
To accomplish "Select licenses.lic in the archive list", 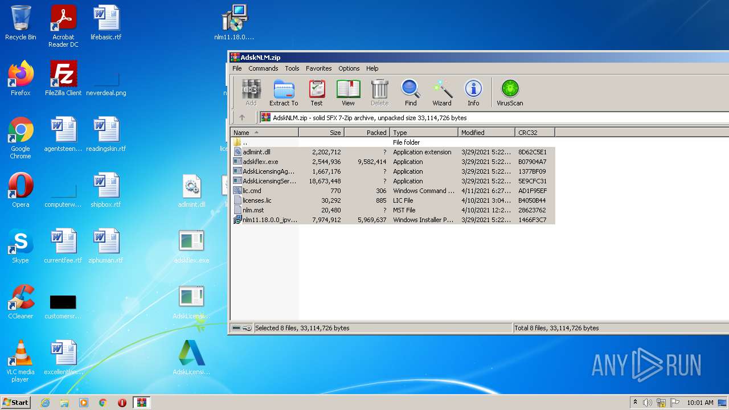I will (x=393, y=200).
